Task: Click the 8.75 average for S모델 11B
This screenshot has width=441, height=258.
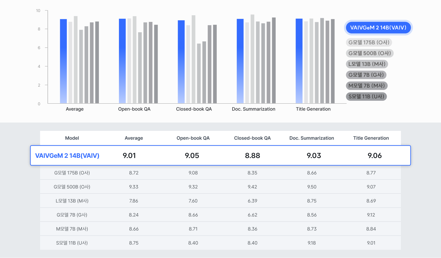Action: [x=134, y=243]
